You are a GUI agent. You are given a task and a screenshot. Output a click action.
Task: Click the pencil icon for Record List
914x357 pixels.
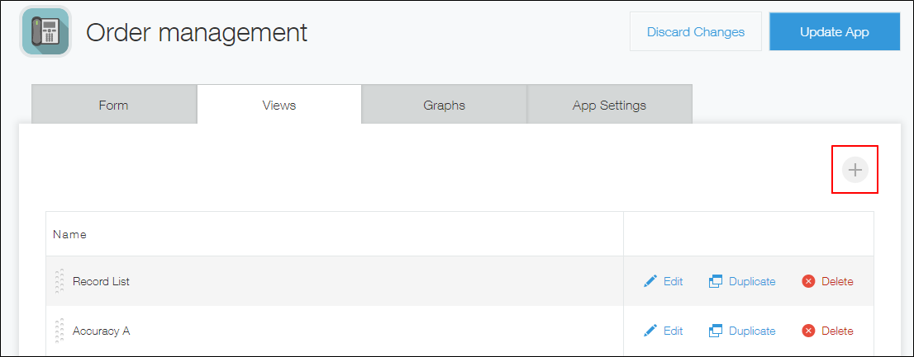[x=650, y=281]
